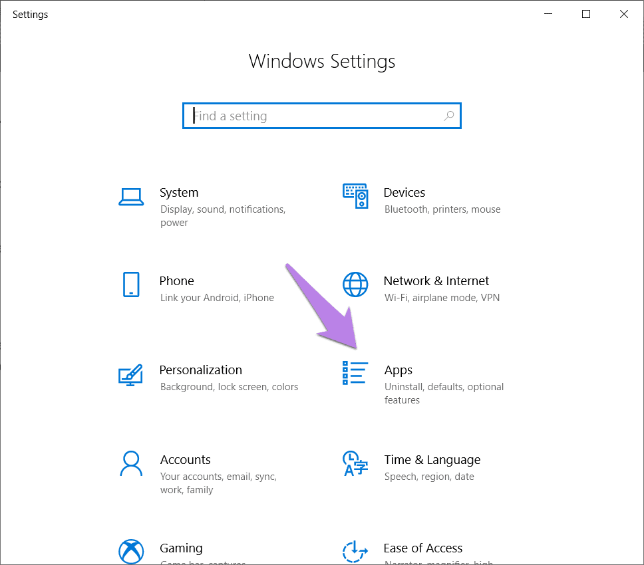Click the search magnifier icon
This screenshot has height=565, width=644.
pos(449,116)
